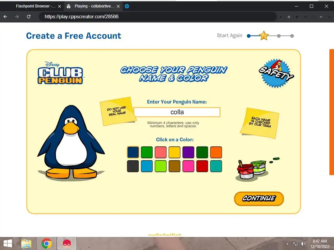The height and width of the screenshot is (250, 334).
Task: Choose the brown color swatch
Action: [x=175, y=166]
